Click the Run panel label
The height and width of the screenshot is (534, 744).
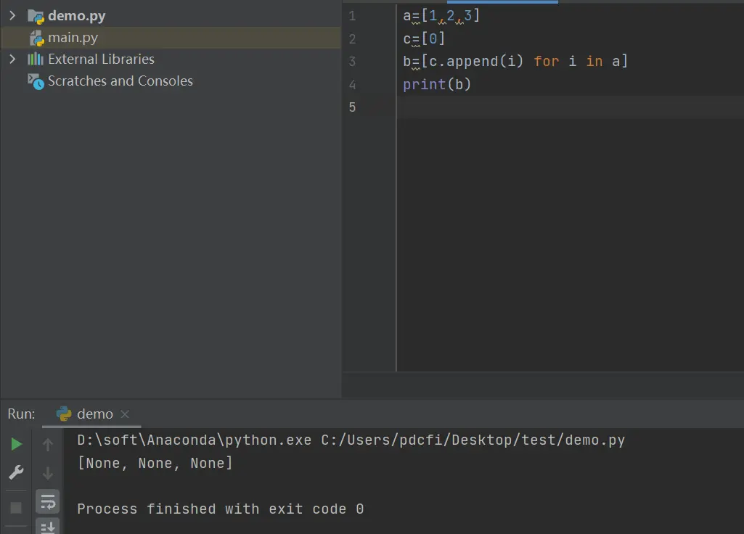(21, 414)
